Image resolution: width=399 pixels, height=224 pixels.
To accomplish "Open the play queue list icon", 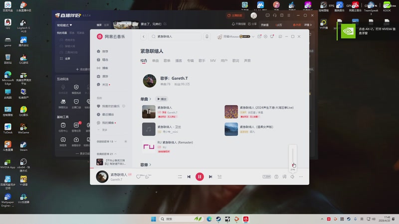I will pyautogui.click(x=219, y=177).
